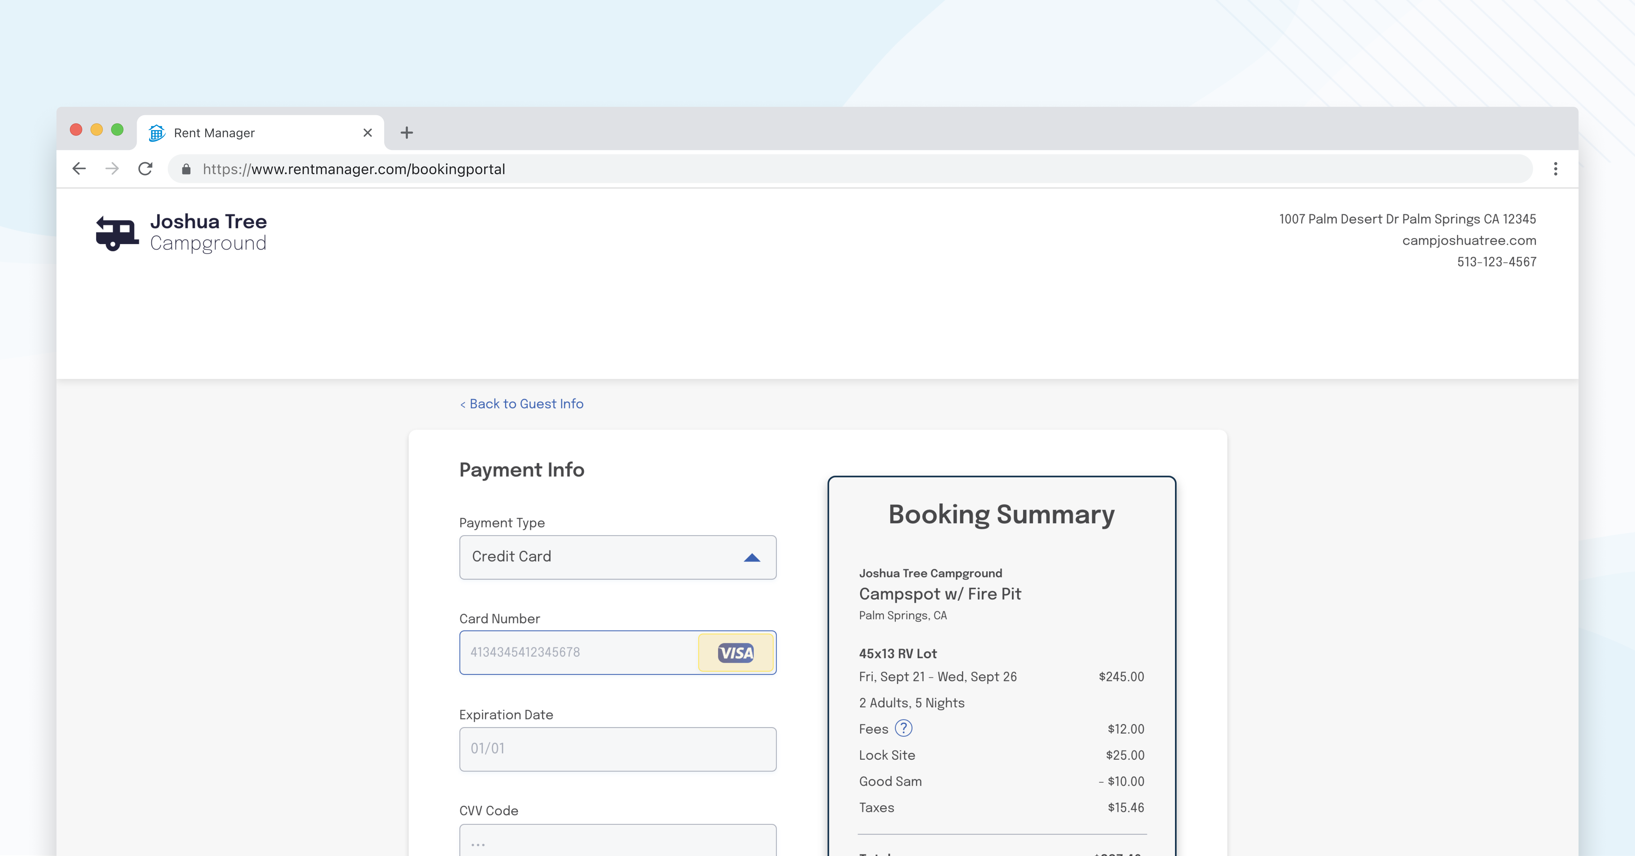The height and width of the screenshot is (856, 1635).
Task: Click the browser forward arrow
Action: pyautogui.click(x=112, y=169)
